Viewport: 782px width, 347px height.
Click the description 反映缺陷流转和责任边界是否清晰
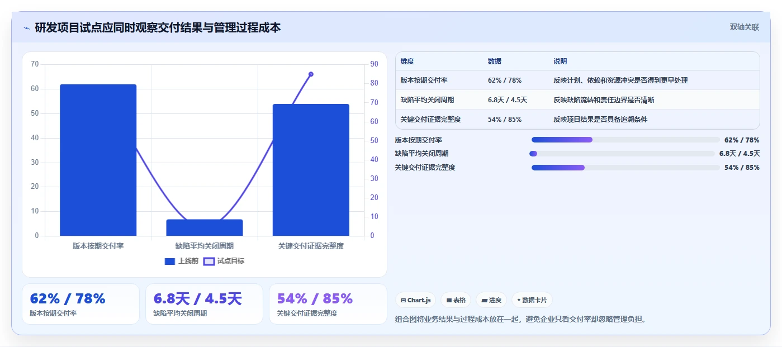pyautogui.click(x=604, y=100)
